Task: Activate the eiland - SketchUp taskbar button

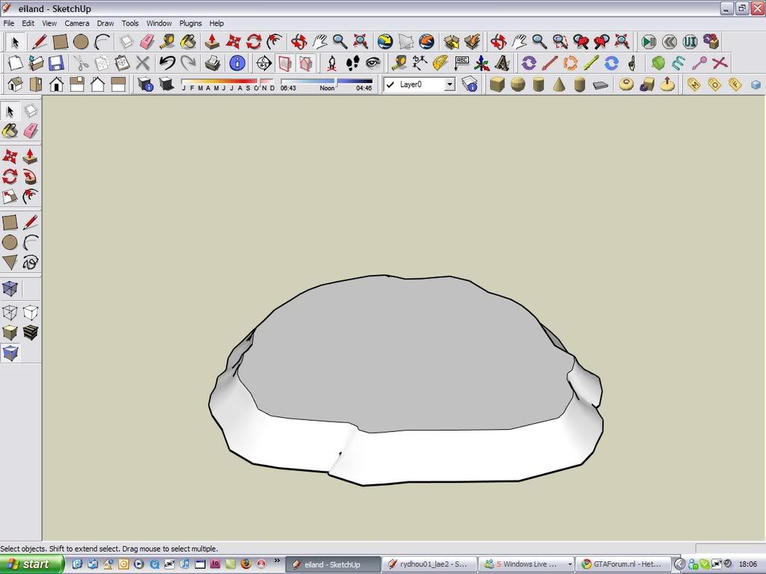Action: click(333, 564)
